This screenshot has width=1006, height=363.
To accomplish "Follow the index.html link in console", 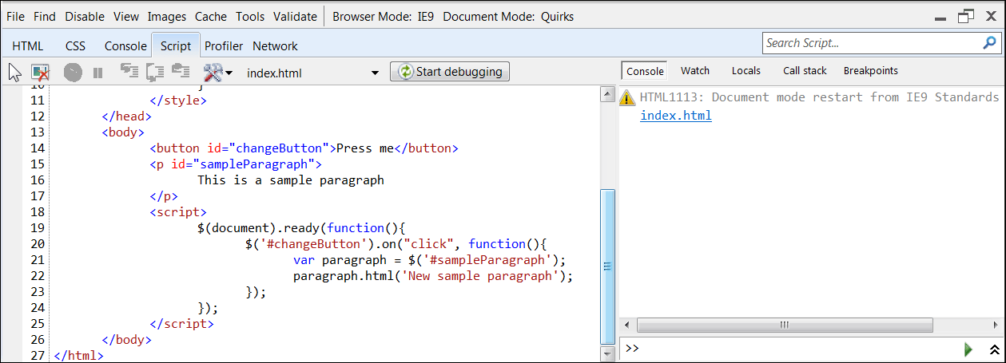I will [x=675, y=116].
